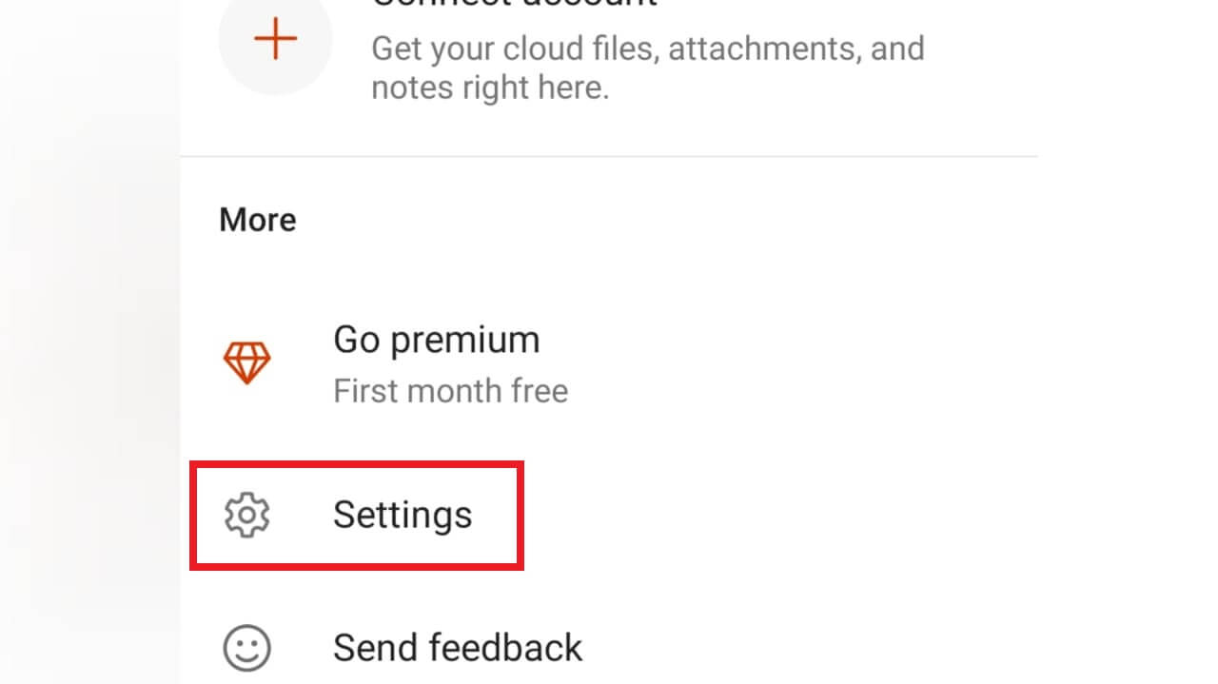Select the orange diamond premium icon

pos(247,363)
